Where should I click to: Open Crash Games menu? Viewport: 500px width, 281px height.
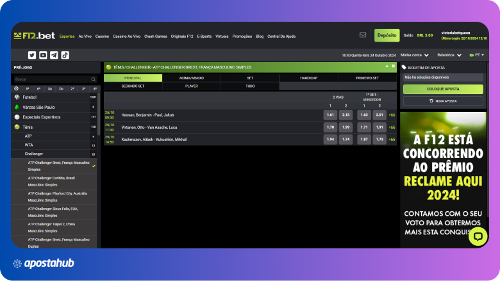point(156,36)
